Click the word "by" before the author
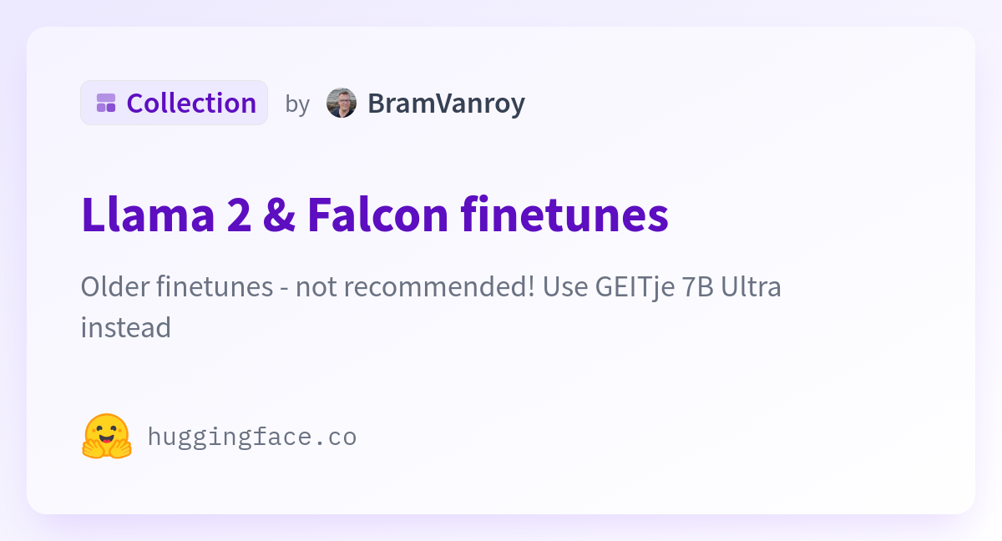 click(297, 104)
